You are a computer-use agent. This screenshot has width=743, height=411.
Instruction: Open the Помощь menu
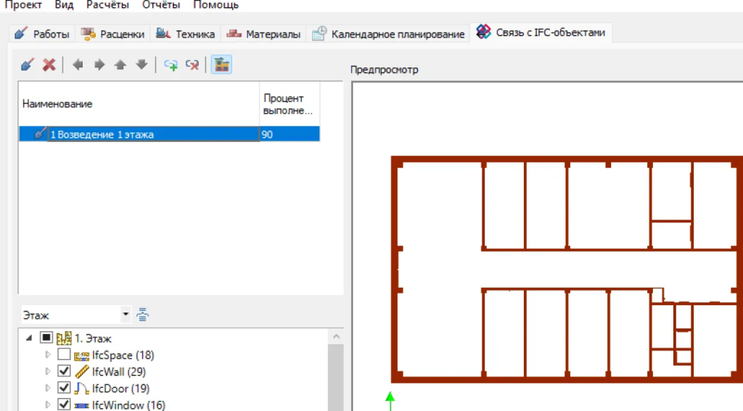pos(215,5)
